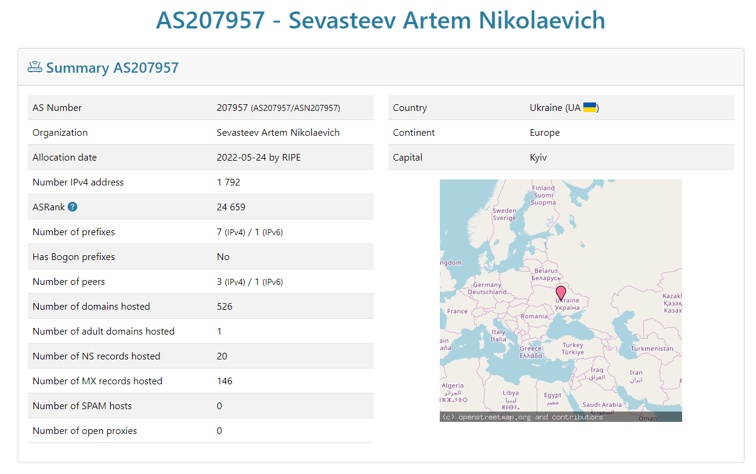The width and height of the screenshot is (756, 474).
Task: Click the allocation date 2022-05-24 by RIPE
Action: point(259,157)
